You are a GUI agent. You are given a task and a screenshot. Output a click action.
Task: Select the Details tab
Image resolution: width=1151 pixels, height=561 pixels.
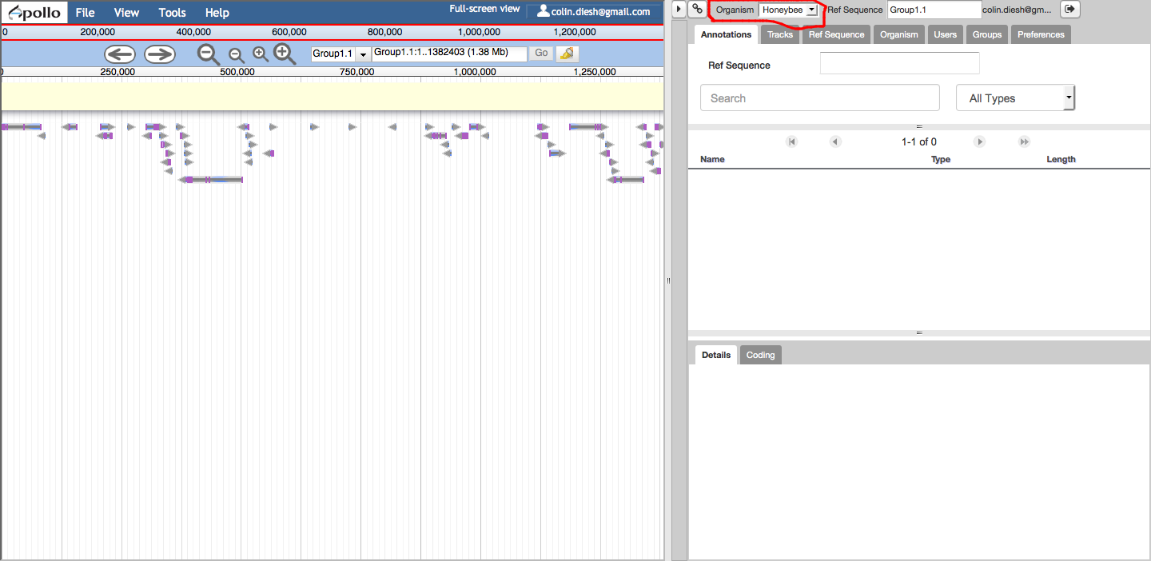point(716,355)
